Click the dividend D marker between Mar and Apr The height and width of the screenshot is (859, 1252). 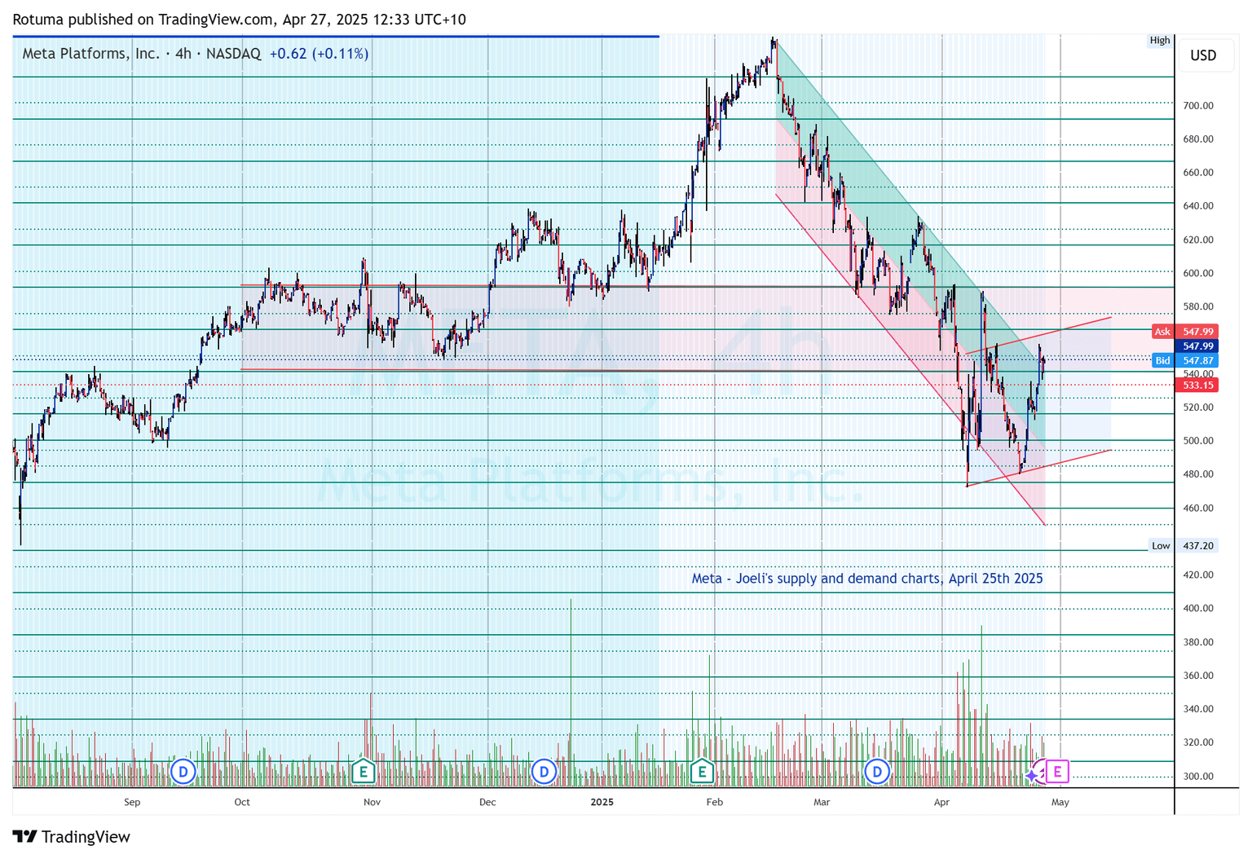click(x=877, y=771)
